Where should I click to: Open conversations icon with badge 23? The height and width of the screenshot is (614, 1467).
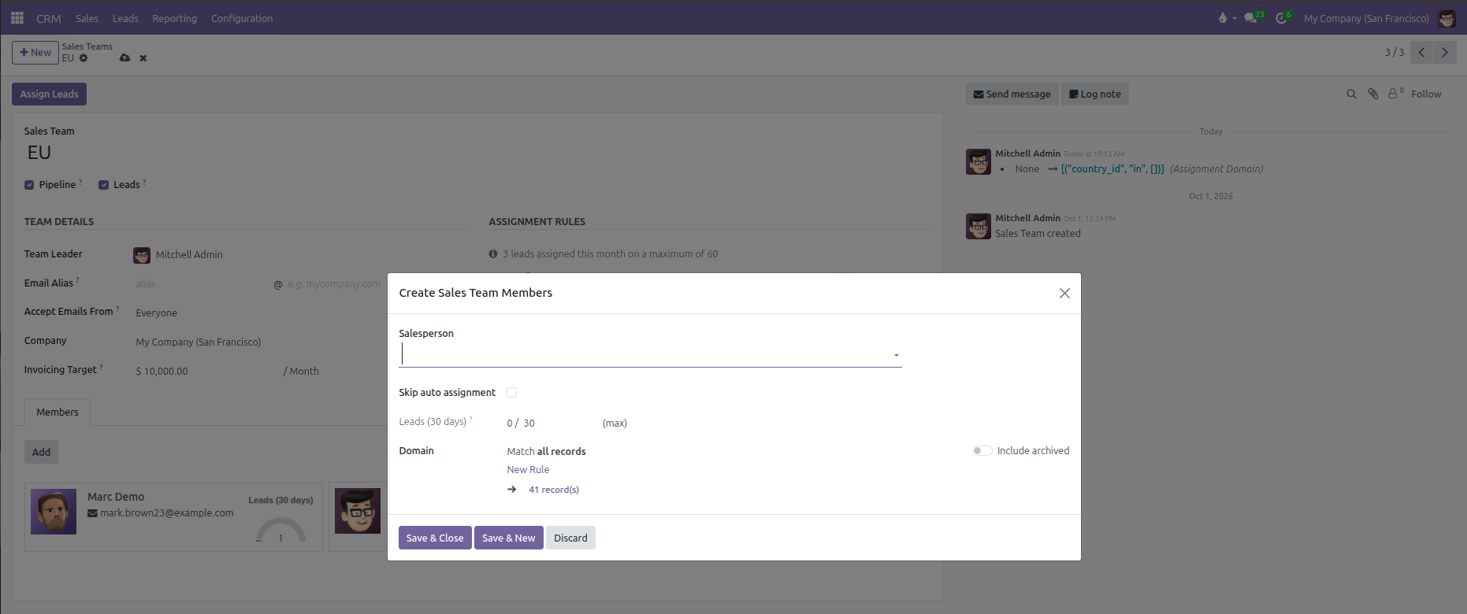1250,17
